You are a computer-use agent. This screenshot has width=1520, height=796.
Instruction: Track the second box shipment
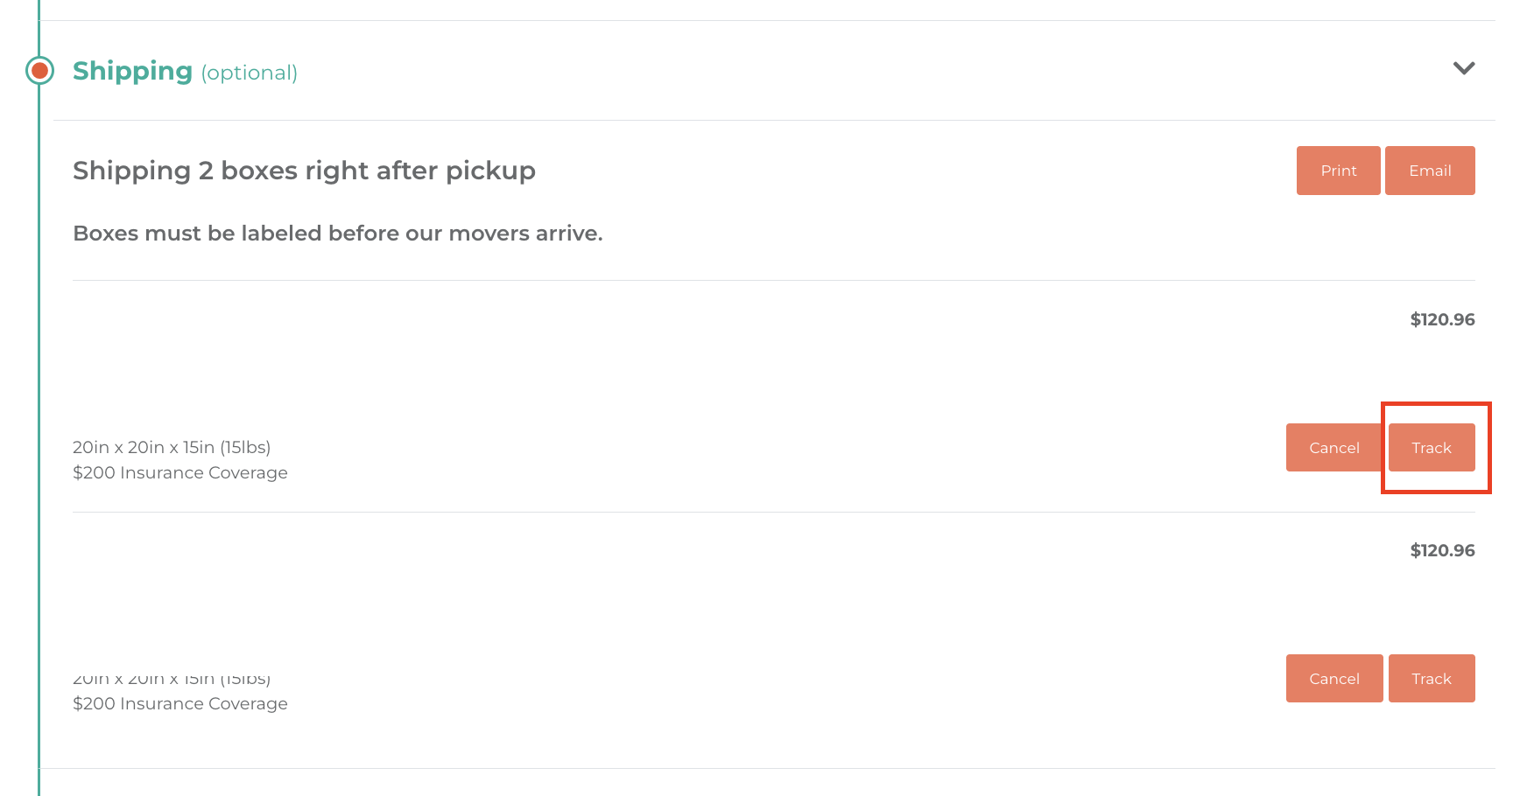(1432, 679)
